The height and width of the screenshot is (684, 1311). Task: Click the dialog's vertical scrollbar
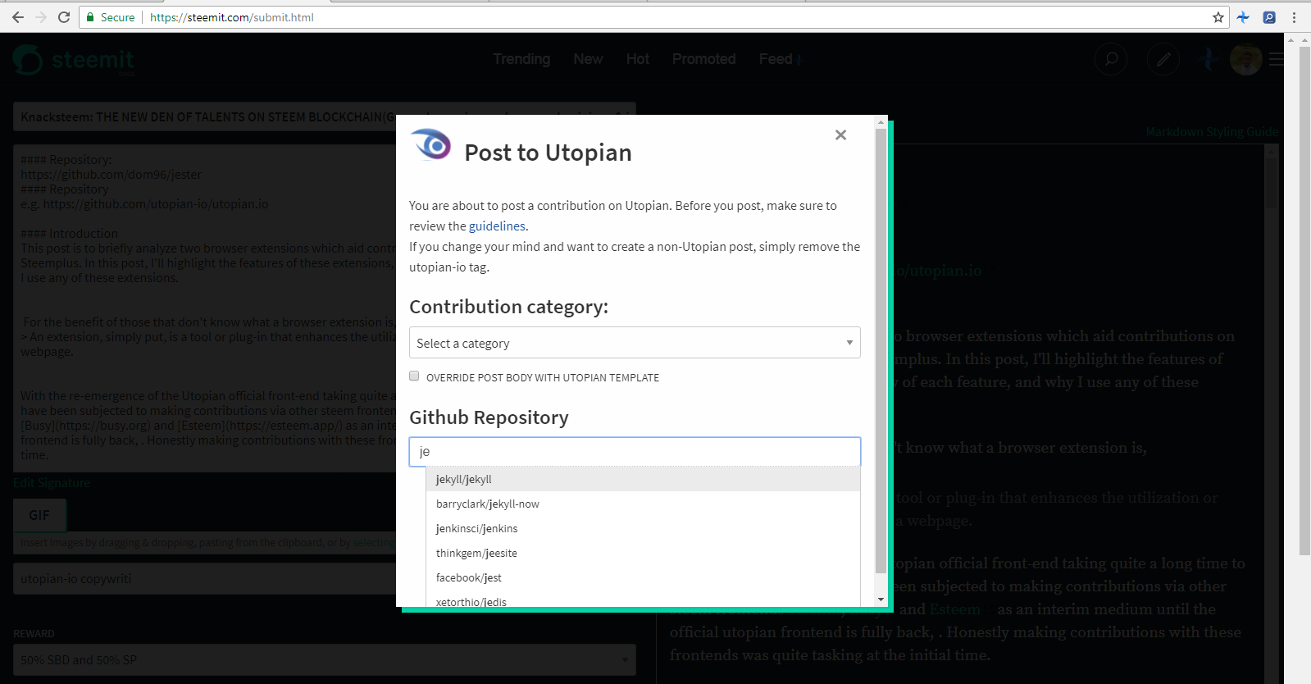(x=881, y=351)
